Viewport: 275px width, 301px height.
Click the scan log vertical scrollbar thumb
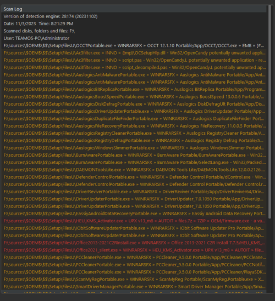pos(269,112)
